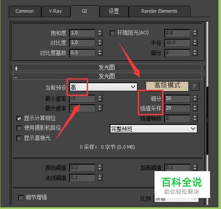Click the '0 采样; 0 字节 (0.0 MB)' status text

point(107,147)
